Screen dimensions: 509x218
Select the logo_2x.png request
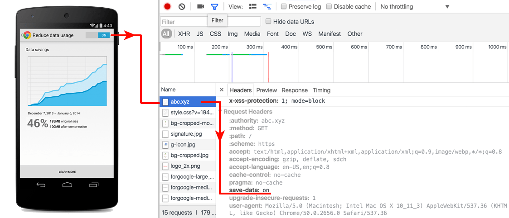[188, 166]
